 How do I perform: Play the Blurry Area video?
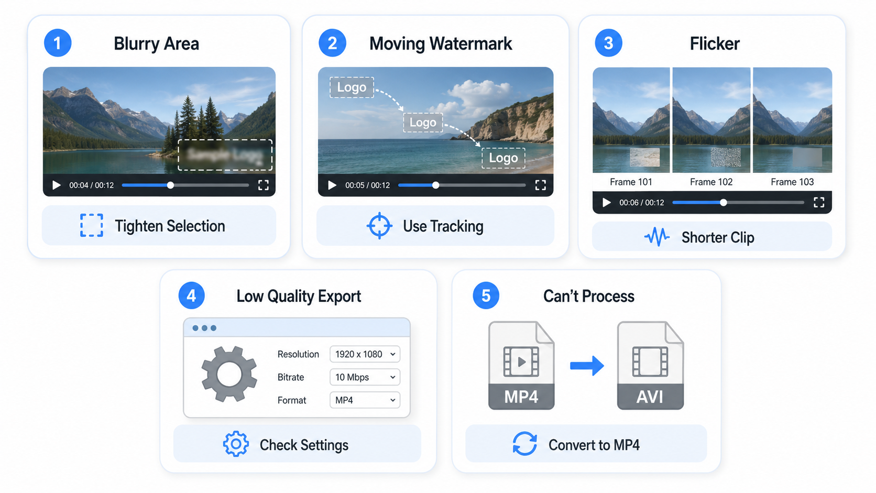(x=57, y=185)
